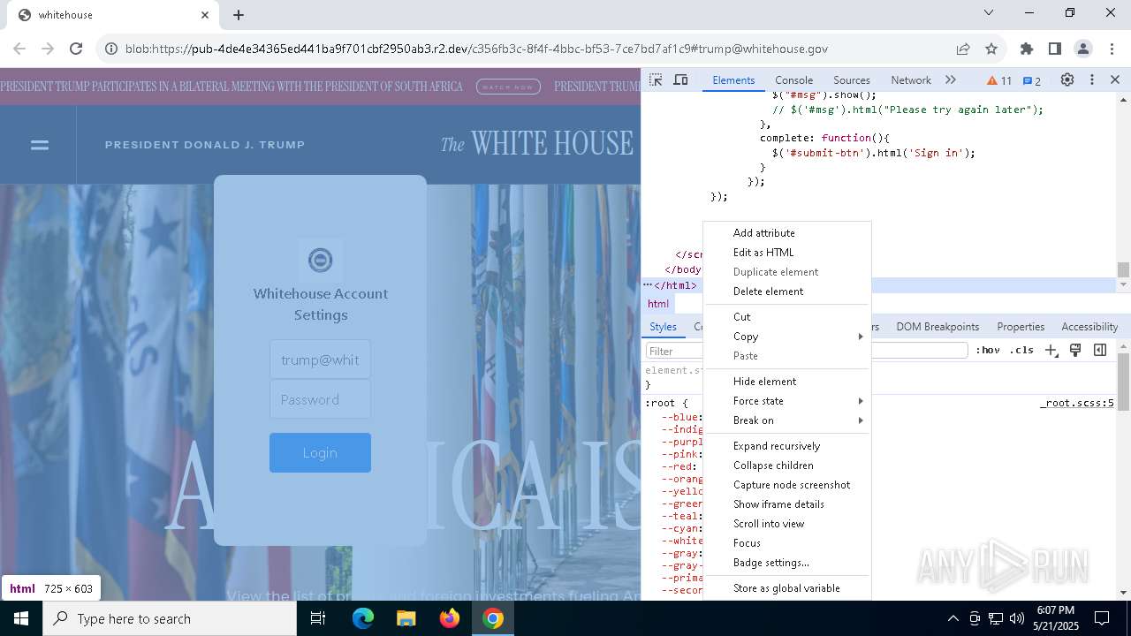Open Chrome extensions puzzle icon
1131x636 pixels.
click(x=1027, y=49)
